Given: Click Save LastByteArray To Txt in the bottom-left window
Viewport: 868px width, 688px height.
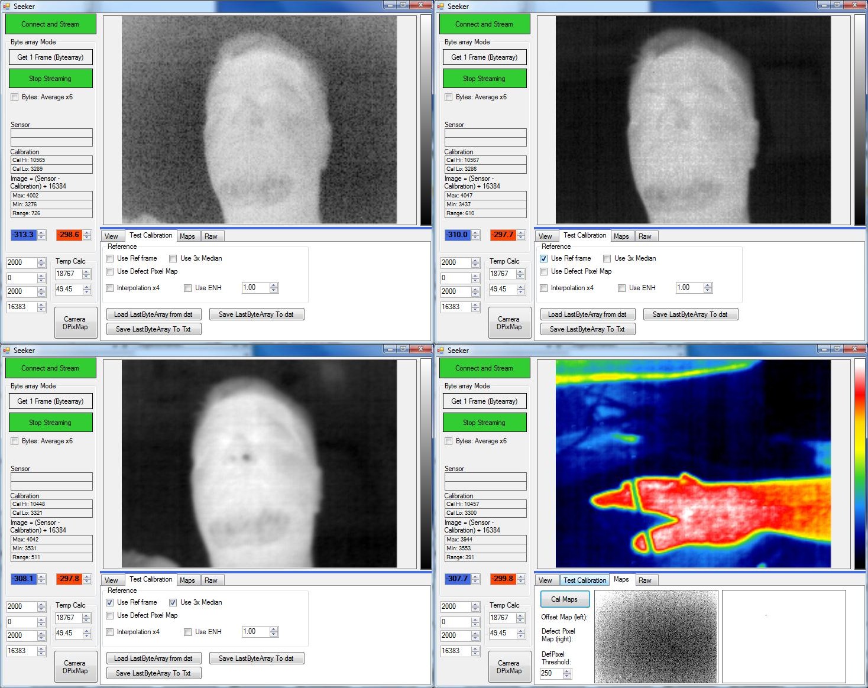Looking at the screenshot, I should point(153,673).
